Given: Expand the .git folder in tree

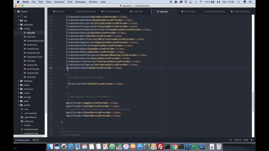Looking at the screenshot, I should (x=18, y=16).
